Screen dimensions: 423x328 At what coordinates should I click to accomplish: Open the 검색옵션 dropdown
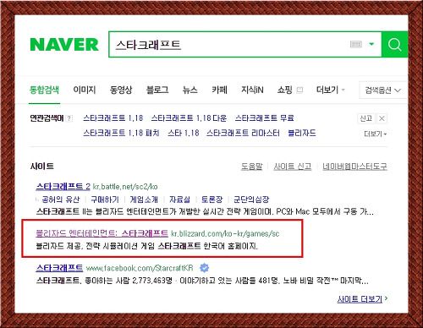[382, 90]
